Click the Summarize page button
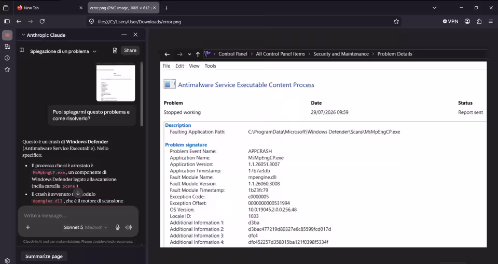The width and height of the screenshot is (498, 264). click(44, 256)
